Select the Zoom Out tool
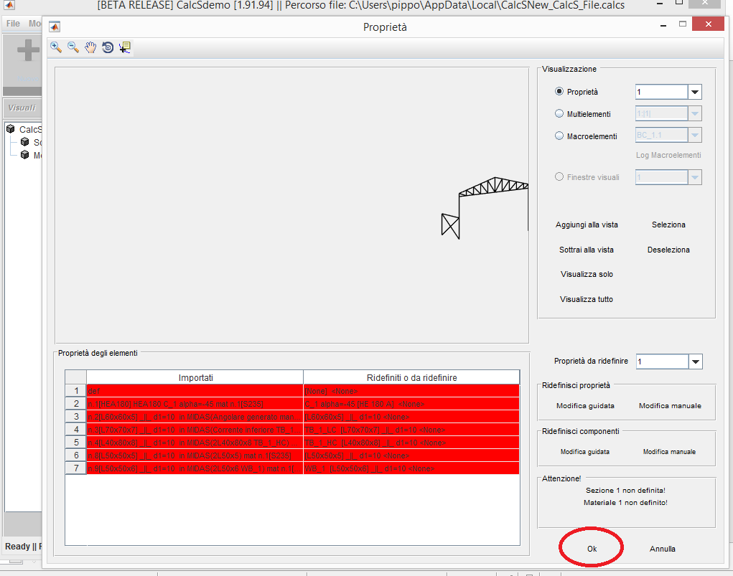Viewport: 733px width, 576px height. point(73,47)
